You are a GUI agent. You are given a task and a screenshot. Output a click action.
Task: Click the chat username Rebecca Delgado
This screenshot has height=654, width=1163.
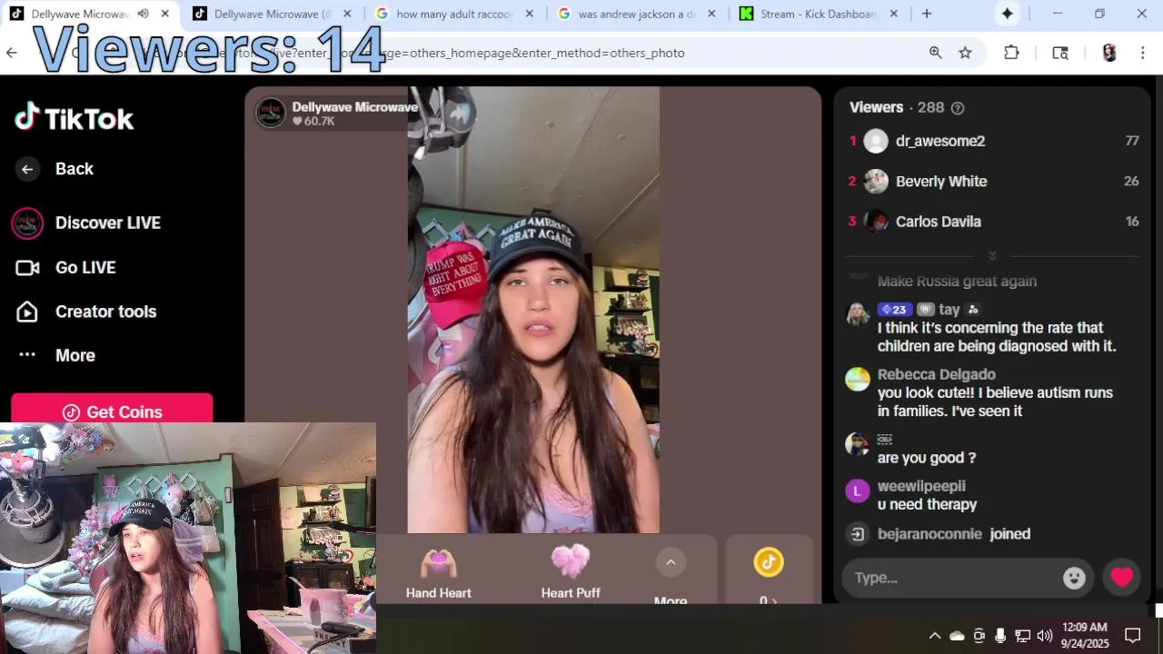coord(937,374)
